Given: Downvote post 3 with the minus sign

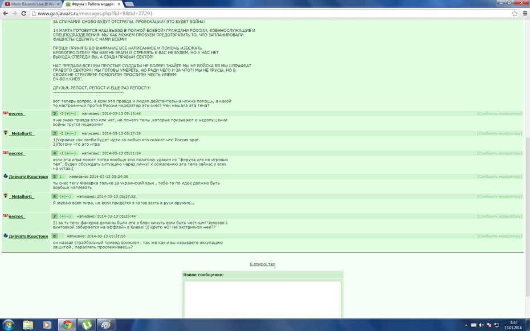Looking at the screenshot, I should tap(73, 133).
